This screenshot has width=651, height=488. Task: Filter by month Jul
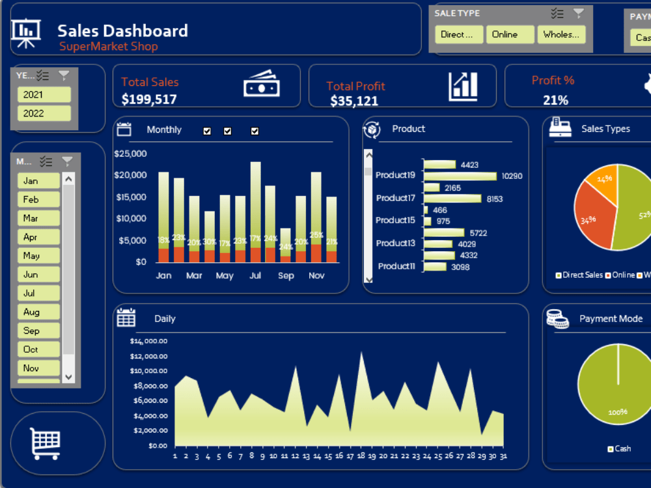(38, 293)
